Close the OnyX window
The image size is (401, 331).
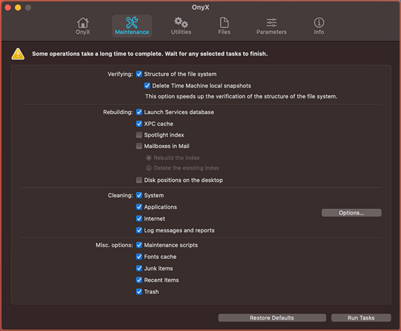(x=8, y=8)
